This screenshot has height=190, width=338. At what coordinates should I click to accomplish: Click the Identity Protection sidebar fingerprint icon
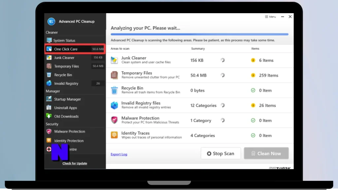[x=49, y=141]
